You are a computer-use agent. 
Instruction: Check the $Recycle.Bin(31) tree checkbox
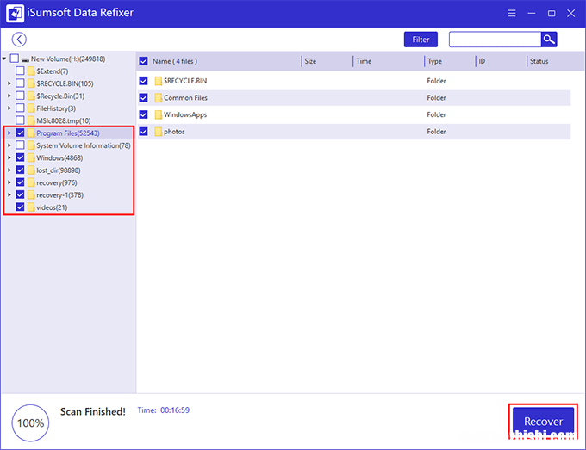20,96
